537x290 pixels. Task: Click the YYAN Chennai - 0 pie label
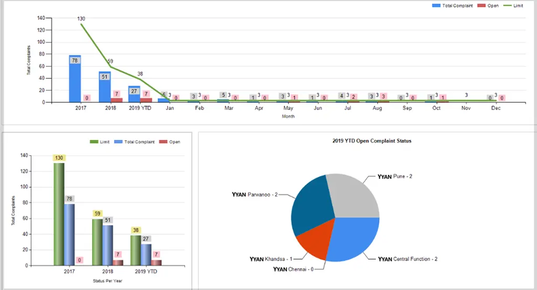[294, 270]
